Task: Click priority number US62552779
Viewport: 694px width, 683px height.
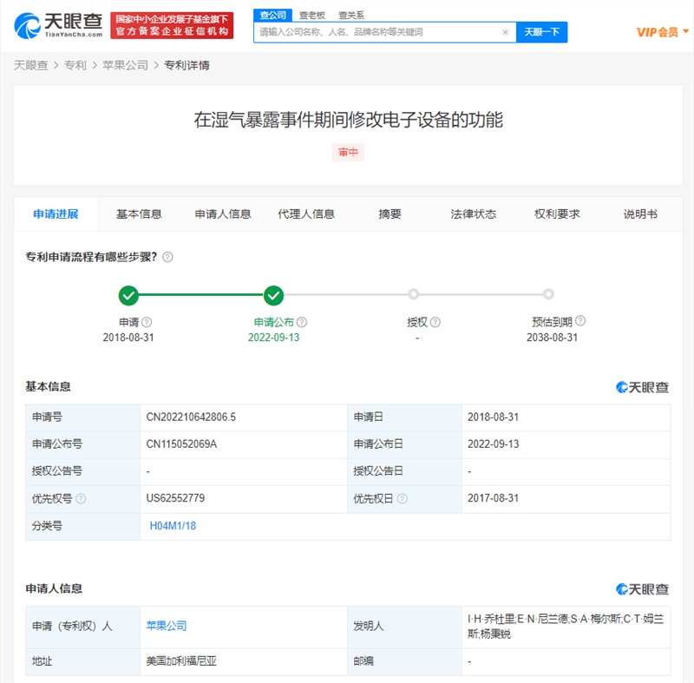Action: coord(175,498)
